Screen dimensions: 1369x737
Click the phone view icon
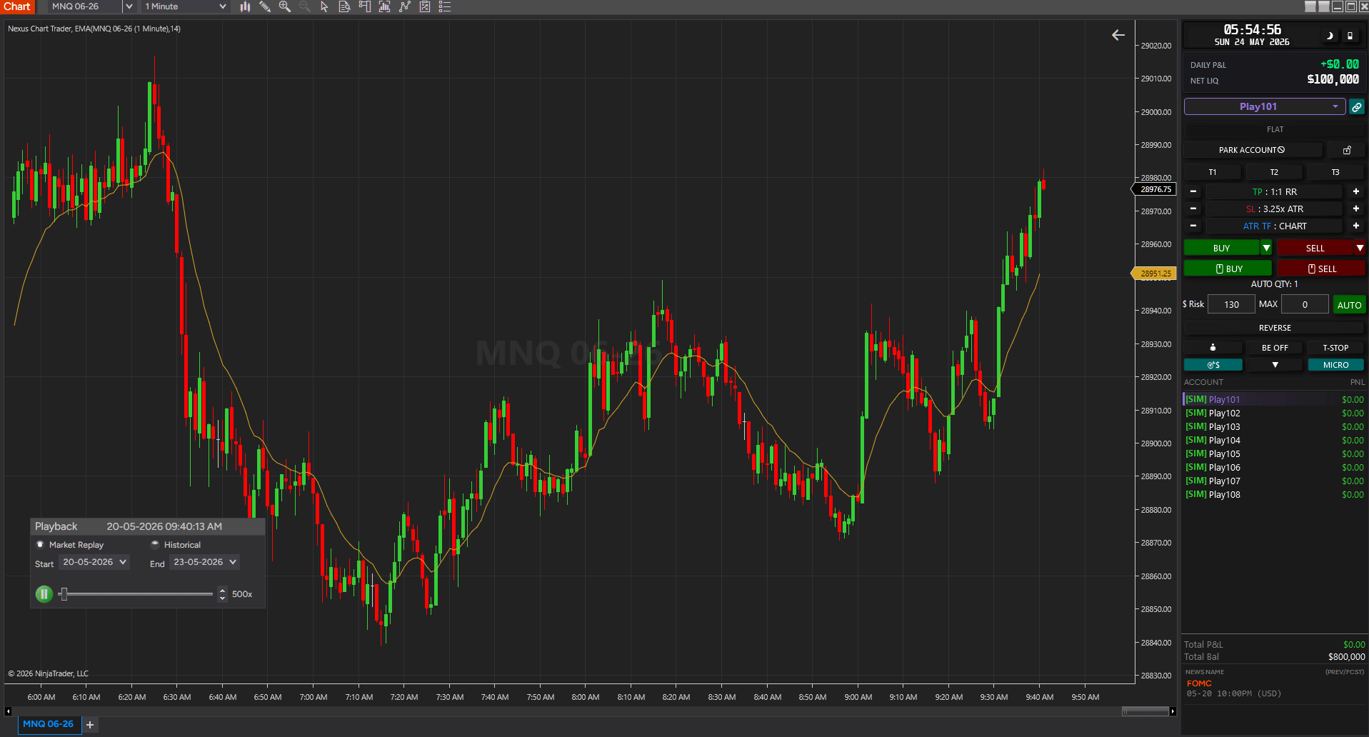(x=1350, y=36)
